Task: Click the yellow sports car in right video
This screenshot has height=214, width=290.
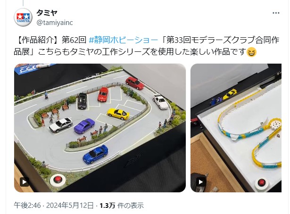Action: tap(230, 94)
